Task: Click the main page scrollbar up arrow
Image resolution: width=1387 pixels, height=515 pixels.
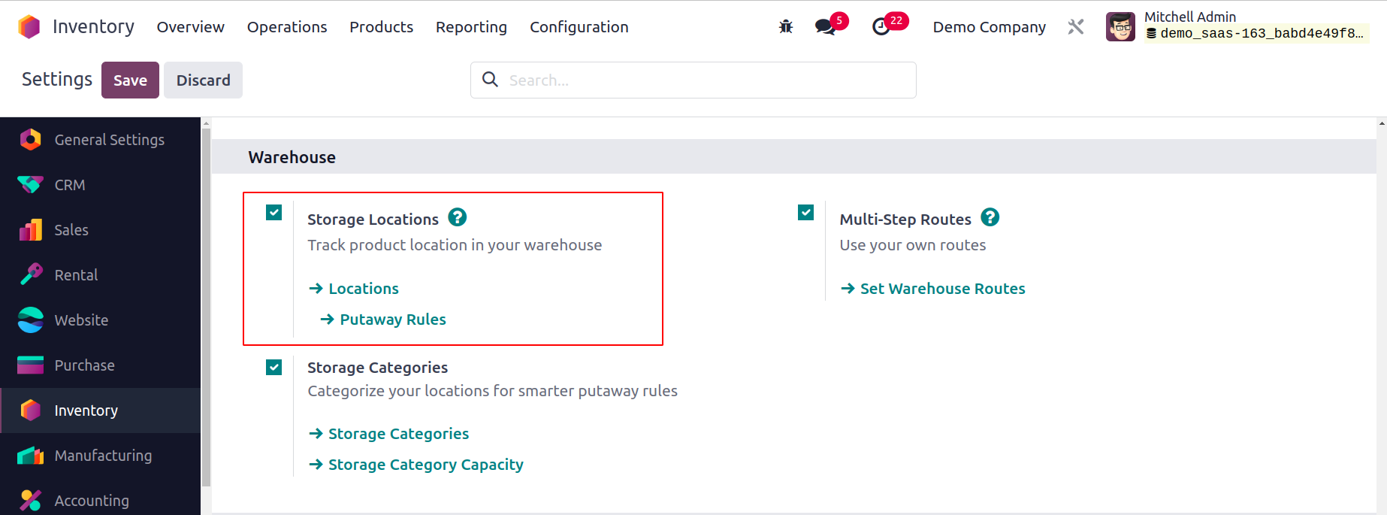Action: point(1382,123)
